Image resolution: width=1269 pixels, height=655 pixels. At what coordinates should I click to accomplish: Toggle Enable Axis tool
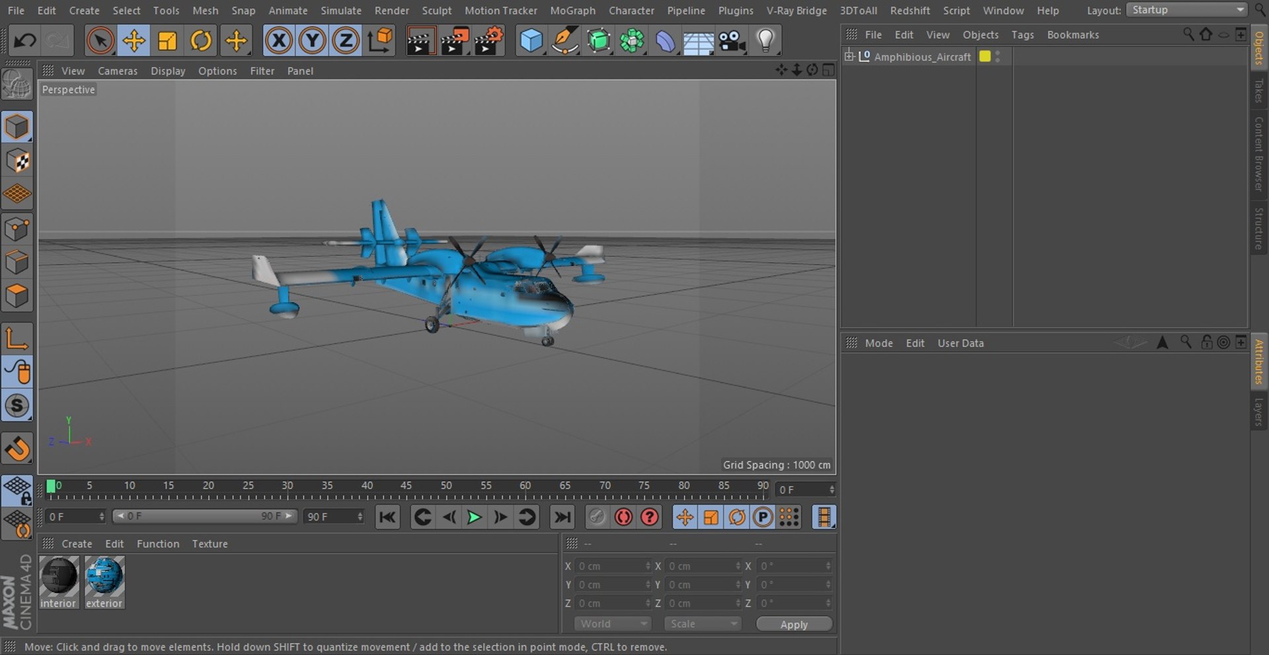coord(17,338)
